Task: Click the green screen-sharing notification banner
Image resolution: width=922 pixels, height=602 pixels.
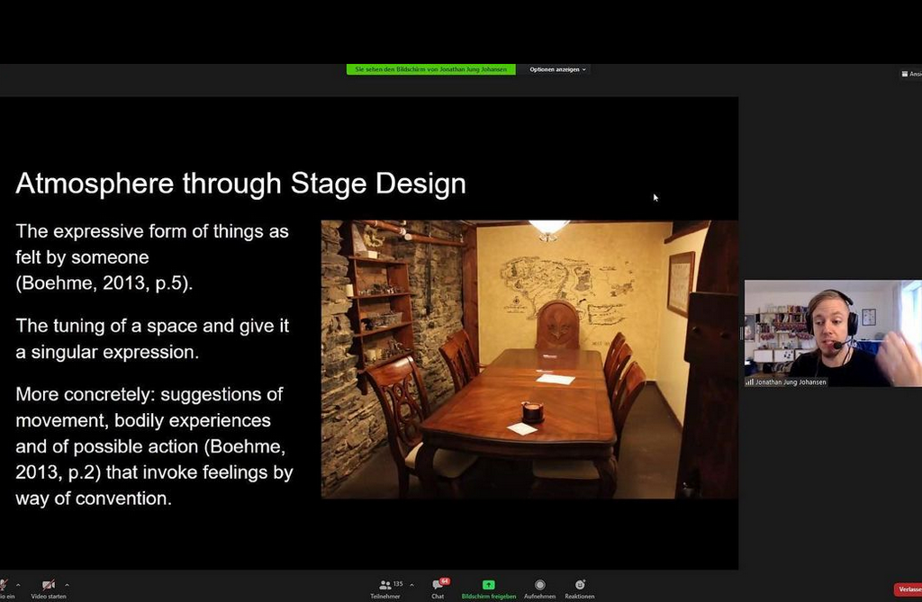Action: [431, 69]
